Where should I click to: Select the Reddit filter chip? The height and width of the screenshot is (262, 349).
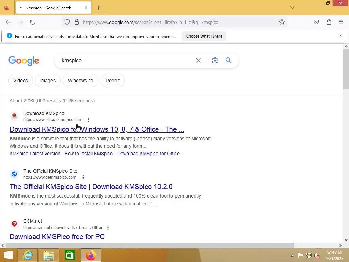coord(112,81)
